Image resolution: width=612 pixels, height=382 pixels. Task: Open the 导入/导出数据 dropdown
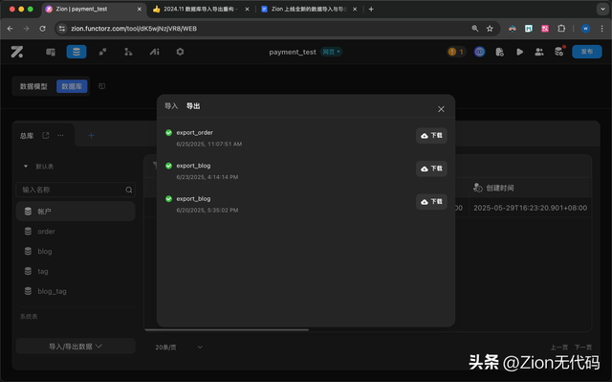76,347
